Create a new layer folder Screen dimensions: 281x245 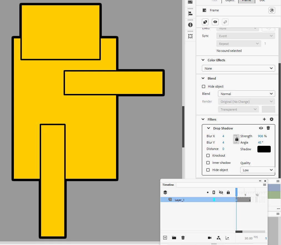[x=174, y=238]
